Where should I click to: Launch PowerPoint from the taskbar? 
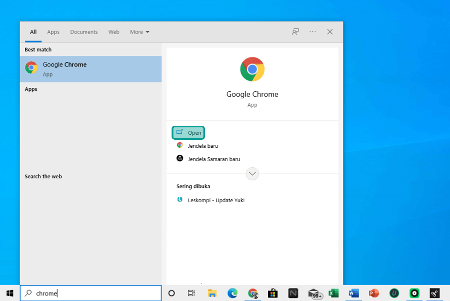[x=374, y=294]
